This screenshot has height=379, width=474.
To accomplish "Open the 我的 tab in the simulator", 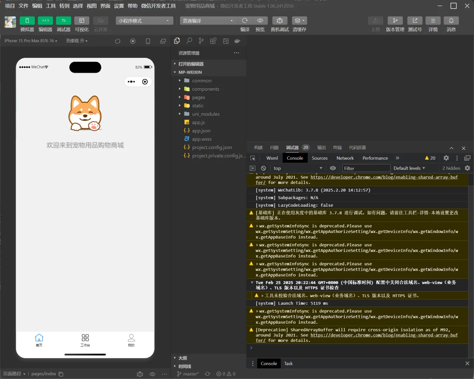I will [x=131, y=340].
